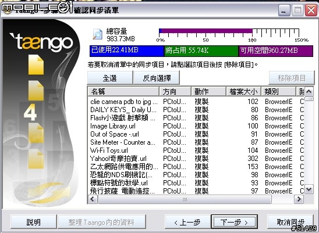Click the file size value 104
The image size is (319, 233).
253,150
